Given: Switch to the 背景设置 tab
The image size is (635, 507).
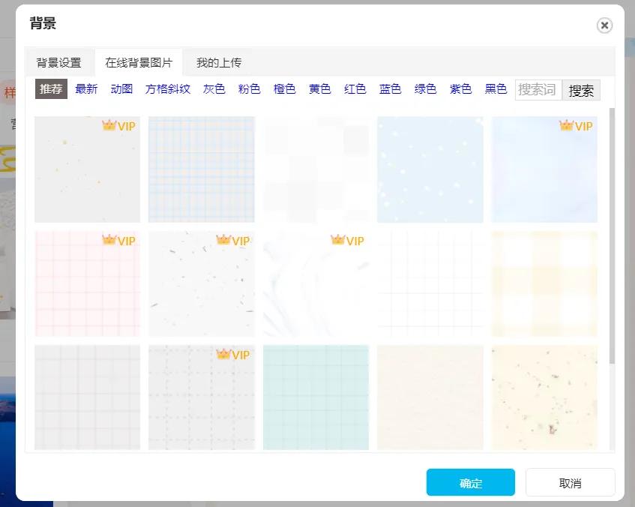Looking at the screenshot, I should pyautogui.click(x=59, y=62).
